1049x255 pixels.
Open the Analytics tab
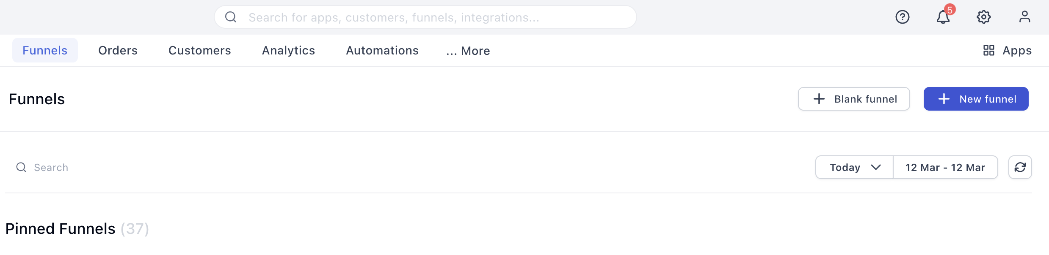coord(288,51)
